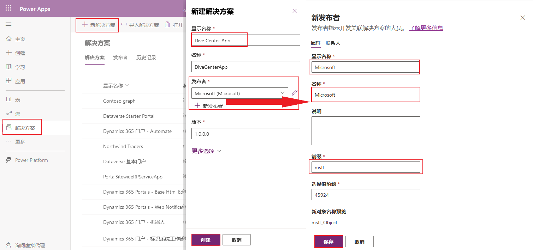Go to 主页 in the sidebar
The width and height of the screenshot is (533, 250).
point(16,39)
